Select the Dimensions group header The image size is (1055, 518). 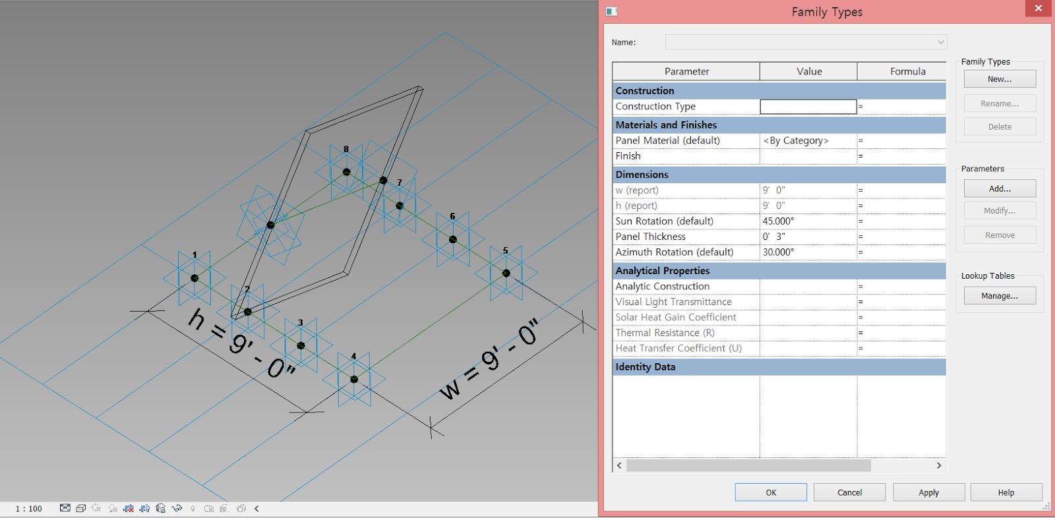coord(779,175)
